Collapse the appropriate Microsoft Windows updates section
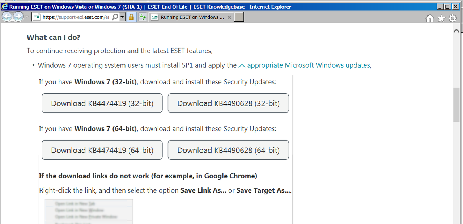The image size is (463, 224). pyautogui.click(x=305, y=65)
